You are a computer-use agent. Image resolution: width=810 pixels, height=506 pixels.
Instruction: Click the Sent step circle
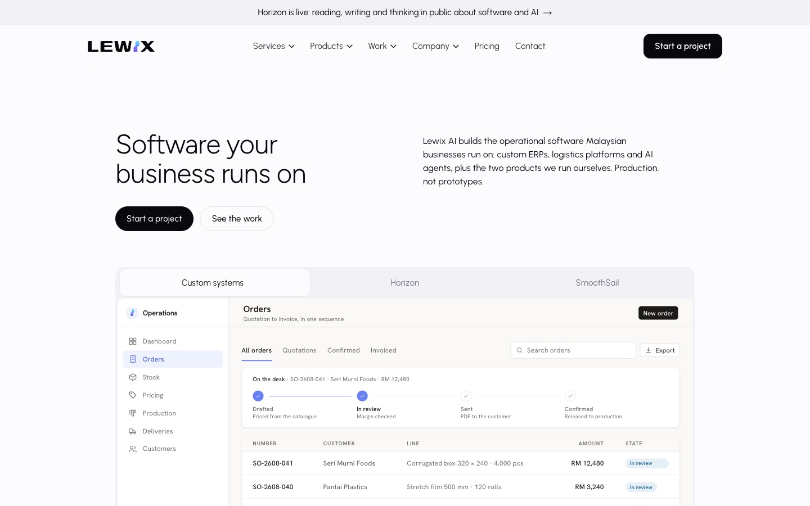(466, 396)
